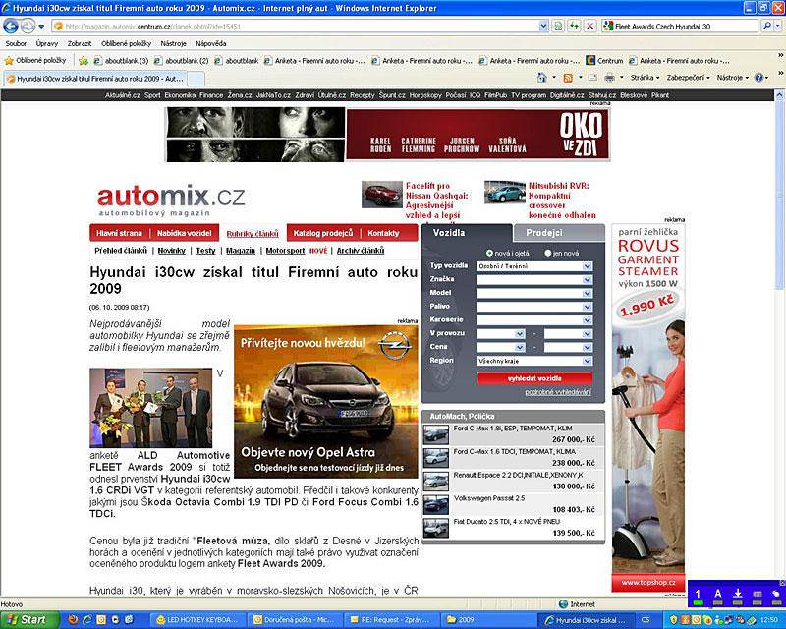Click the awards ceremony photo in article

(x=151, y=408)
